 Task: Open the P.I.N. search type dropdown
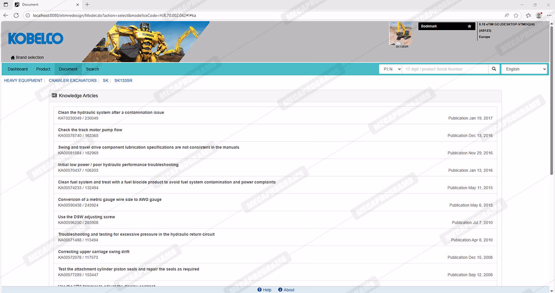[x=390, y=69]
